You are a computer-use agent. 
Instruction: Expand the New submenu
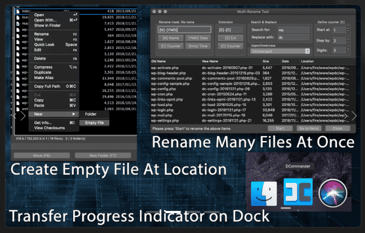click(x=54, y=114)
